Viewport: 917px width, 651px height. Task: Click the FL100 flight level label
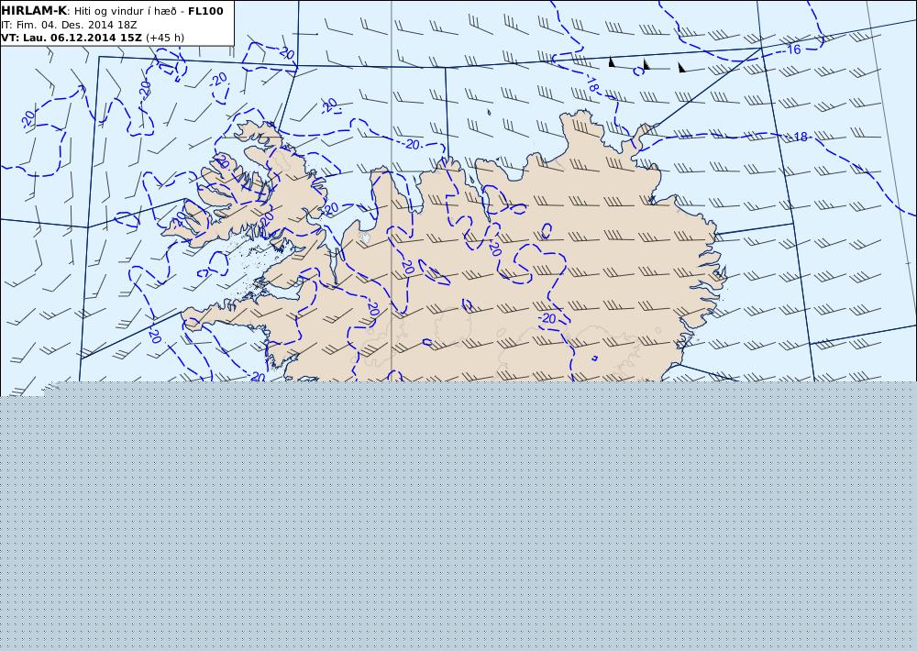(x=205, y=11)
